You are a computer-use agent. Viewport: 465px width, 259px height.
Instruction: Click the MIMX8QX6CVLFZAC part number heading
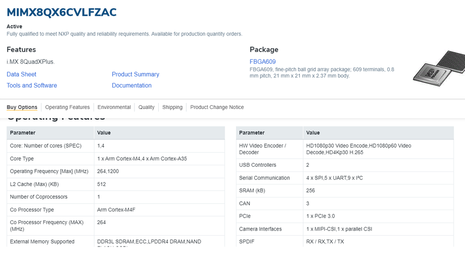click(61, 12)
